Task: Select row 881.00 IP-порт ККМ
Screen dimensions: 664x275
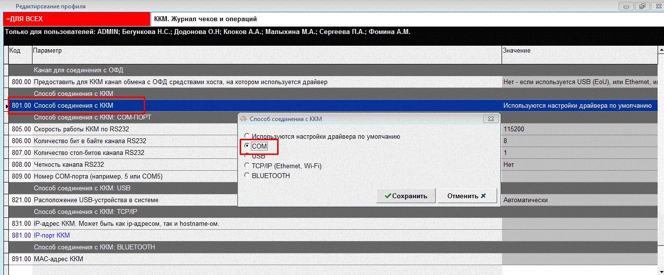Action: [333, 236]
